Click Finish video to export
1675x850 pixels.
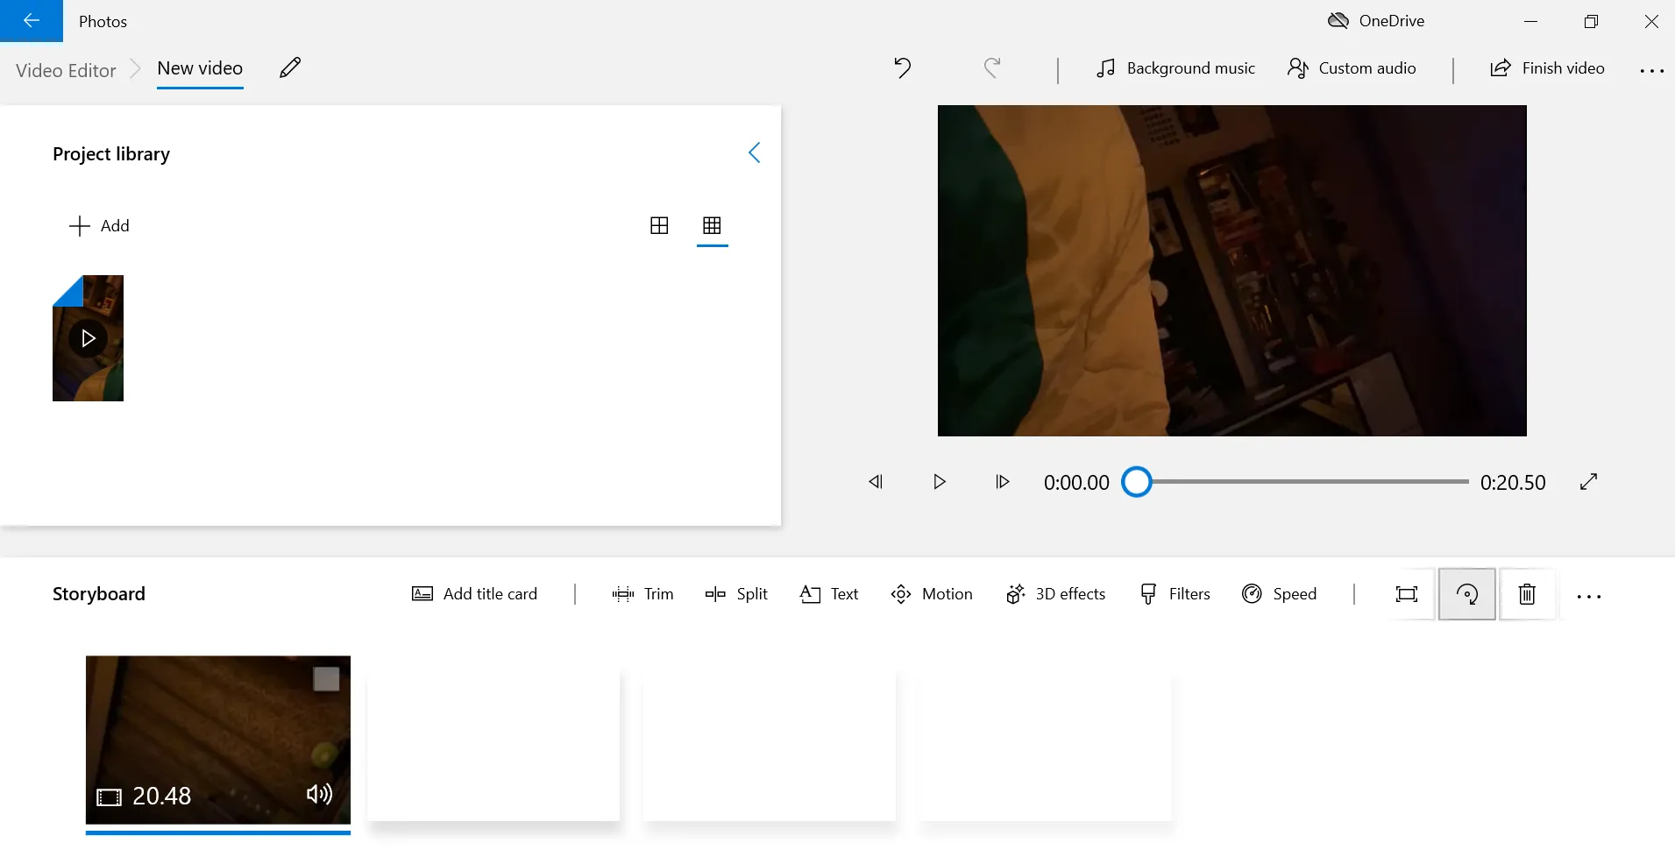(1547, 68)
